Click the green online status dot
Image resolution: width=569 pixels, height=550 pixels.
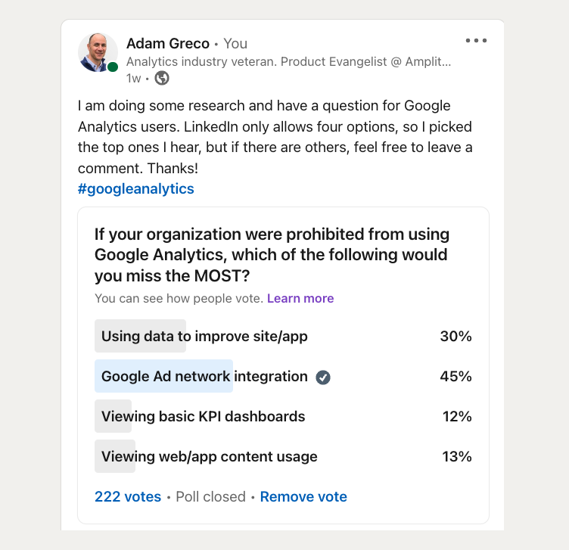(x=113, y=67)
